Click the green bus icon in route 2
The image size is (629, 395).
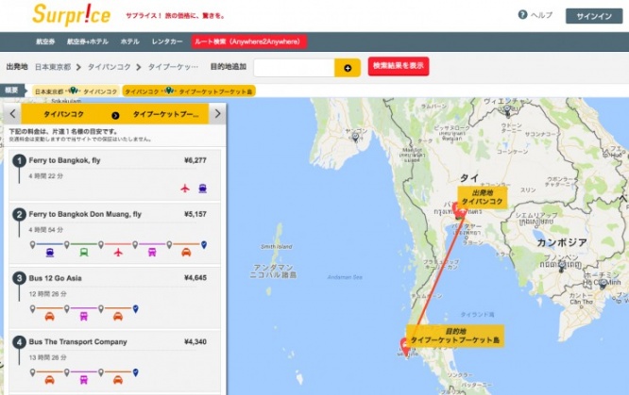click(84, 253)
